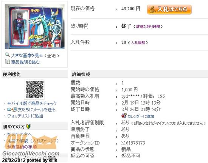This screenshot has height=163, width=208.
Task: Open the 用語の解説 link
Action: pyautogui.click(x=18, y=141)
